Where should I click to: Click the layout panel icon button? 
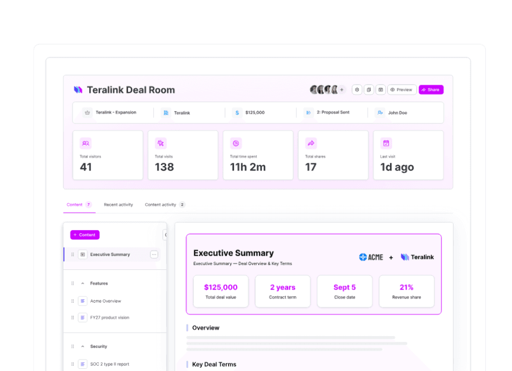pos(380,90)
